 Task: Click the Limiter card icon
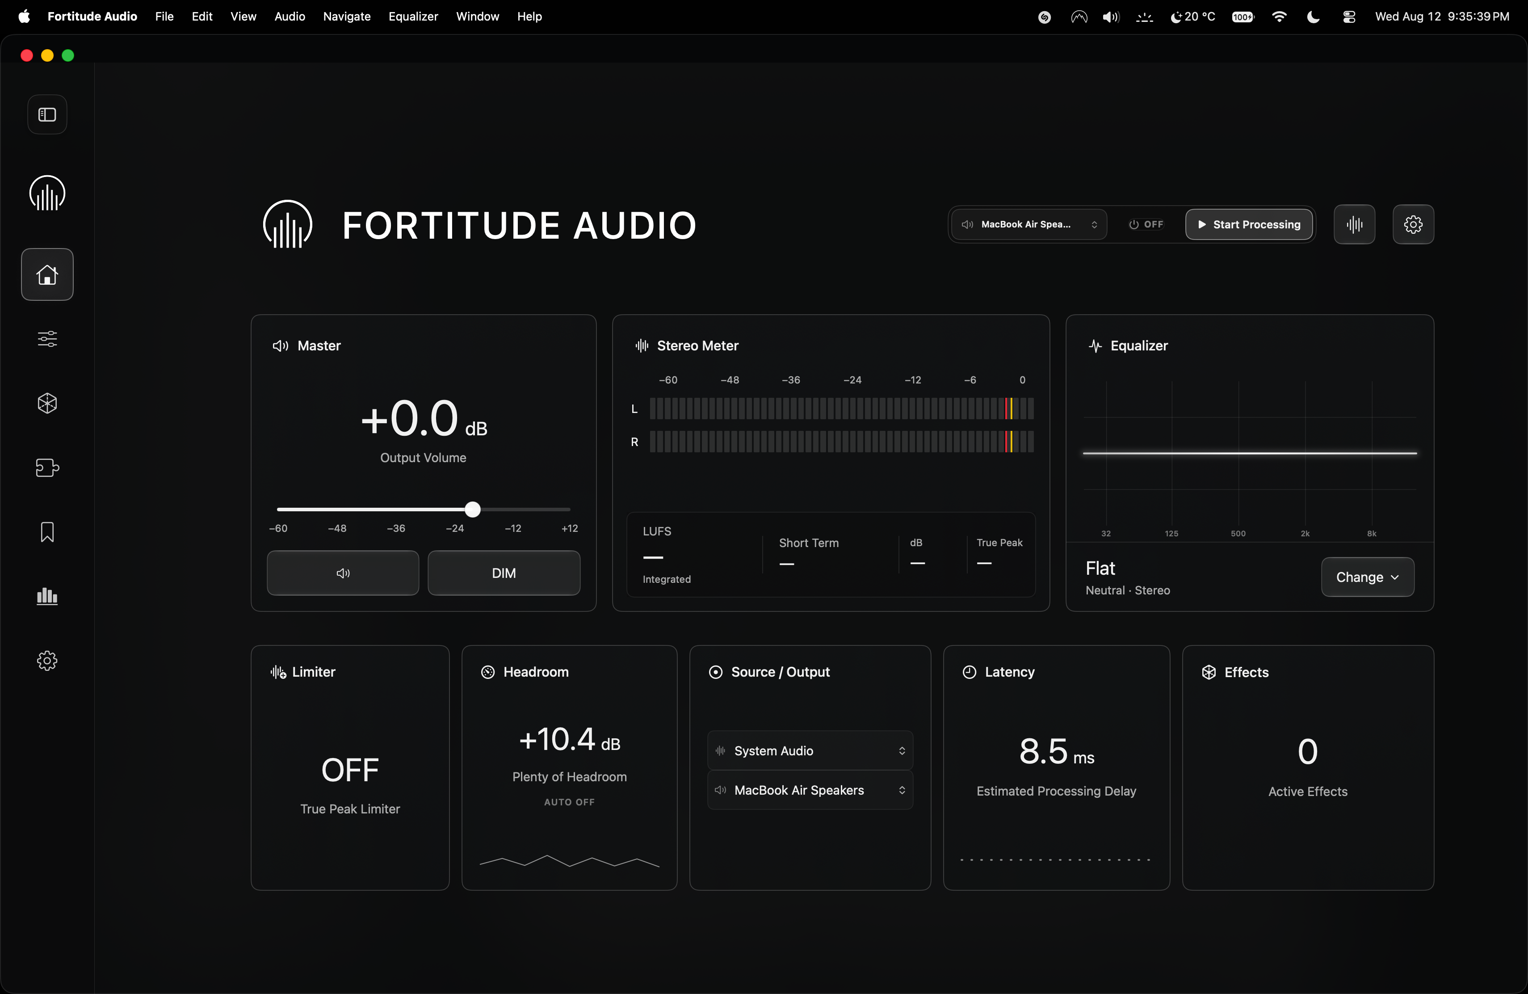(278, 672)
